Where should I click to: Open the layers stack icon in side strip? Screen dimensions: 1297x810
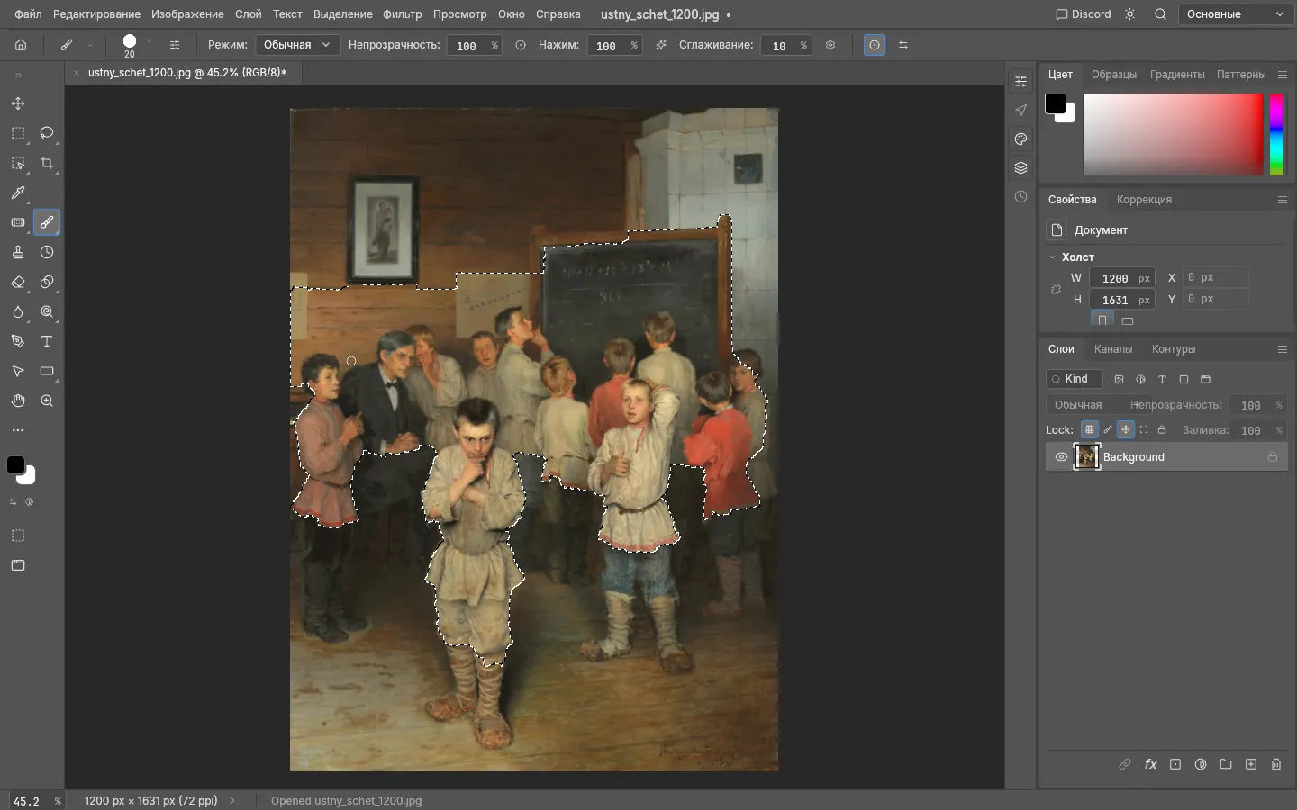click(1020, 167)
